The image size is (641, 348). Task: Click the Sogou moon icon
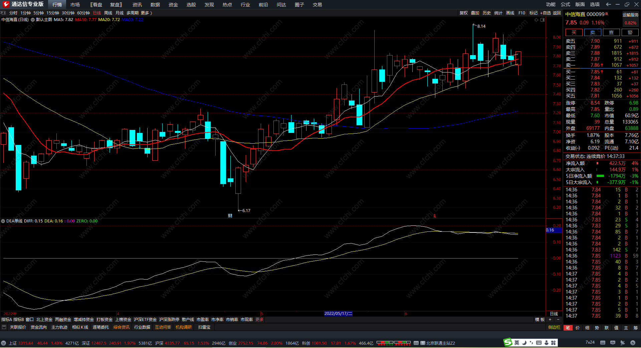click(x=524, y=343)
